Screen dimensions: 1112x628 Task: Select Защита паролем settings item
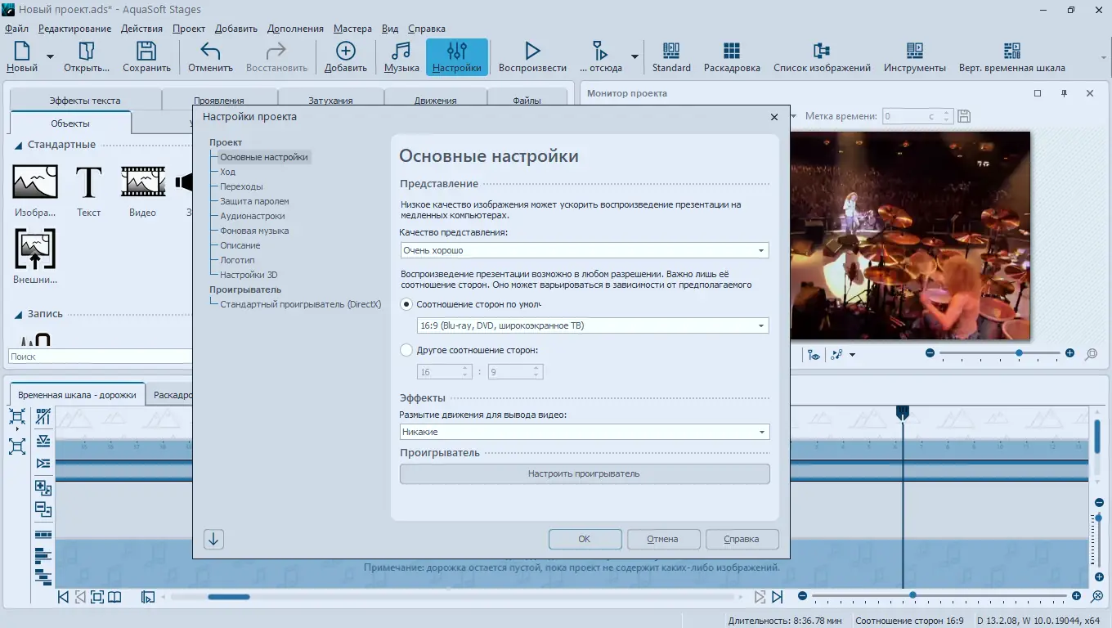click(x=254, y=201)
